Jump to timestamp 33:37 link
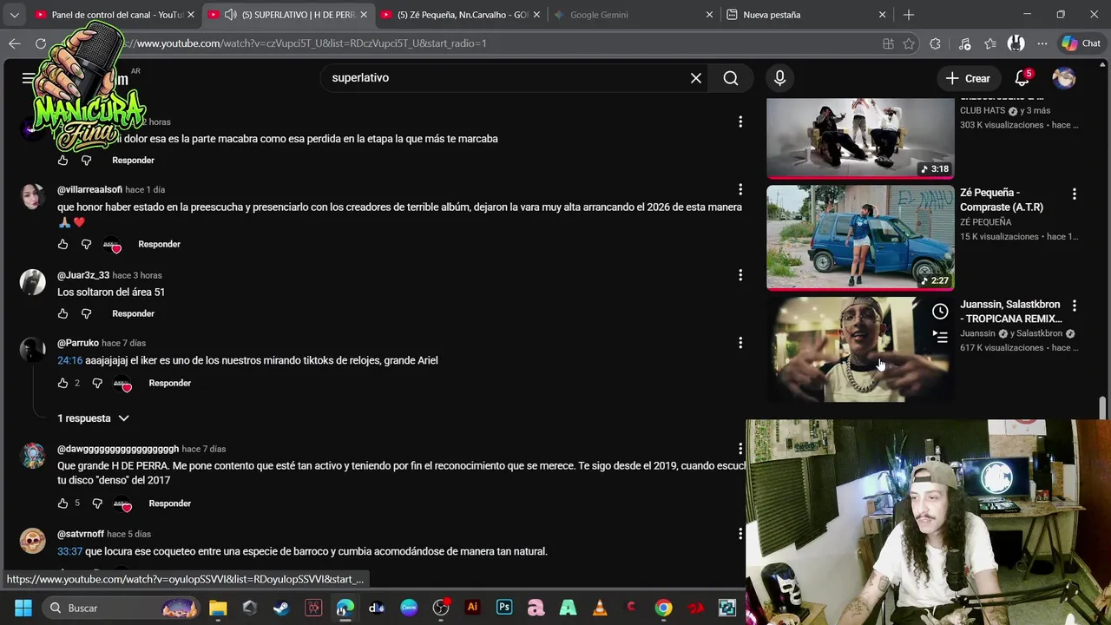 tap(69, 551)
